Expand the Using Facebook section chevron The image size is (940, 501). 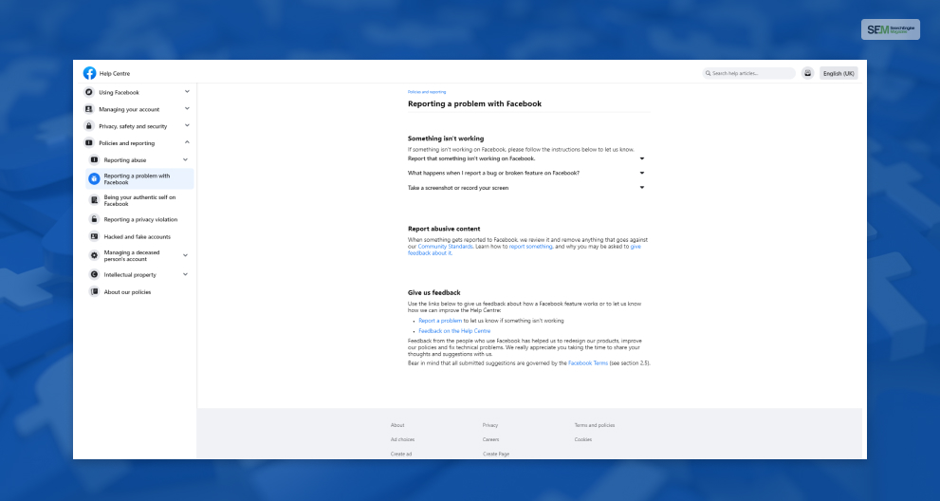pyautogui.click(x=187, y=92)
